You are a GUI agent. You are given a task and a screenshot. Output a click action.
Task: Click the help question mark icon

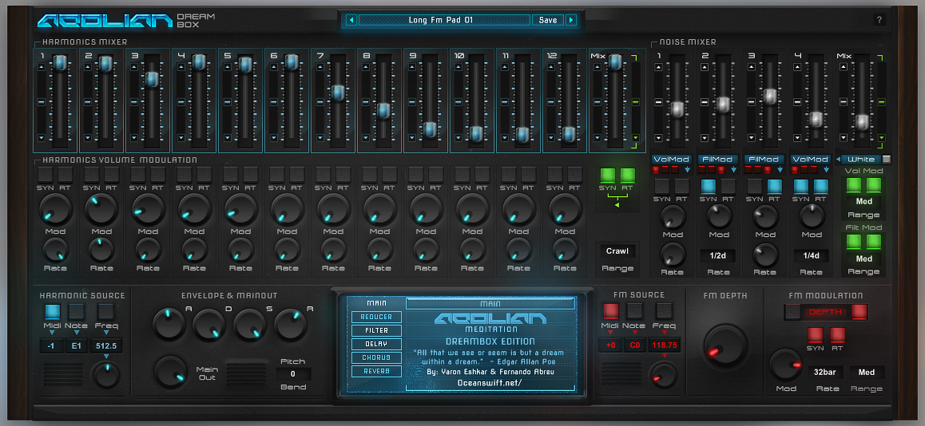click(879, 20)
